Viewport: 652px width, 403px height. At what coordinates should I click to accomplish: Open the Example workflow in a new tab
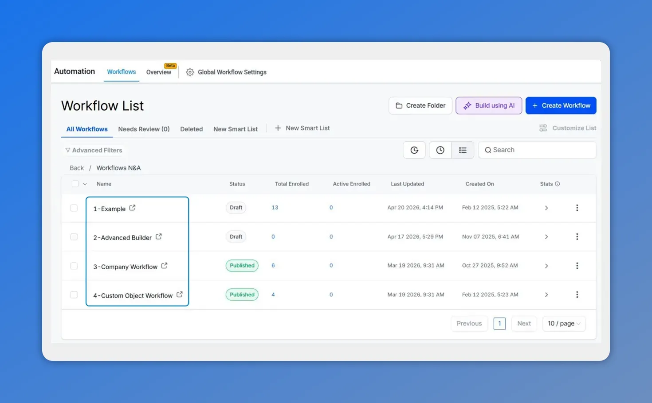(132, 207)
